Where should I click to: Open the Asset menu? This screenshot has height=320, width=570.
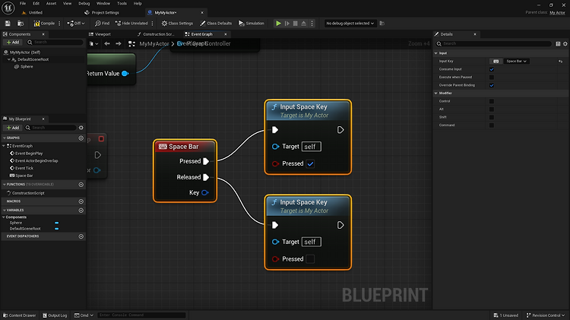51,3
